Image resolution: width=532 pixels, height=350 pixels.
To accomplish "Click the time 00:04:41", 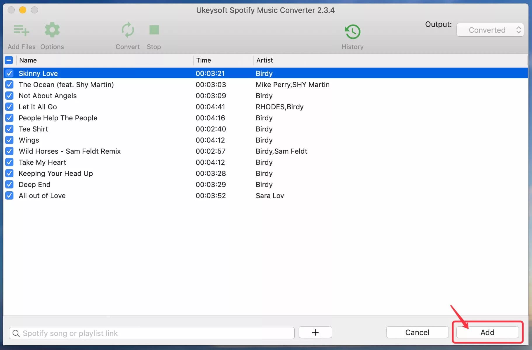I will point(210,107).
